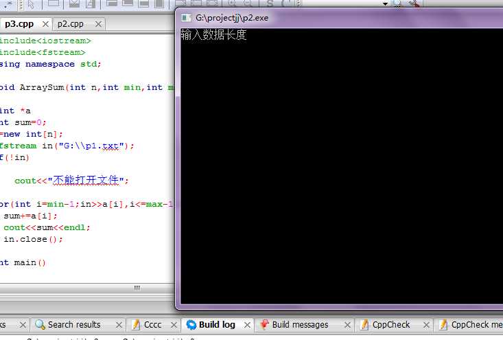Click the for(int i=min-1 loop line
This screenshot has width=503, height=340.
tap(86, 204)
